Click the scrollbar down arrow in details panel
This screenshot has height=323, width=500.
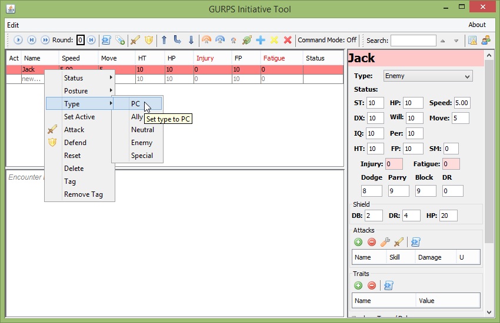489,312
